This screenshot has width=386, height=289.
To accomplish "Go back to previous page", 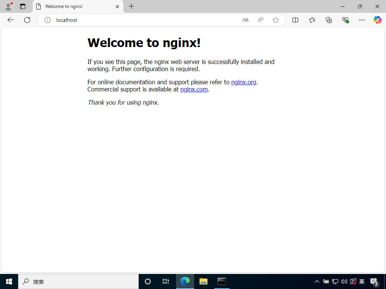I will 11,20.
